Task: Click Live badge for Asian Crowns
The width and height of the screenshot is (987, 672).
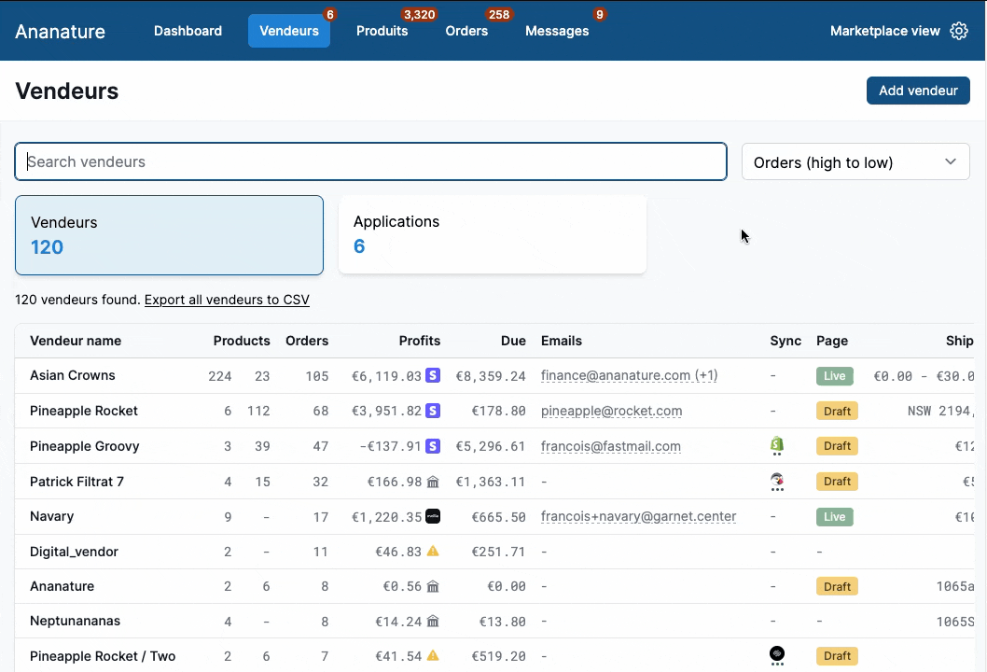Action: click(835, 376)
